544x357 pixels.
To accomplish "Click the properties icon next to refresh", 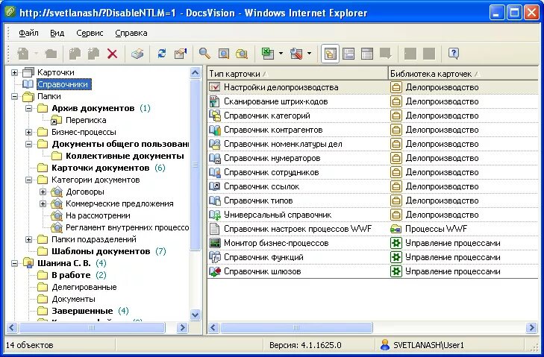I will click(181, 54).
